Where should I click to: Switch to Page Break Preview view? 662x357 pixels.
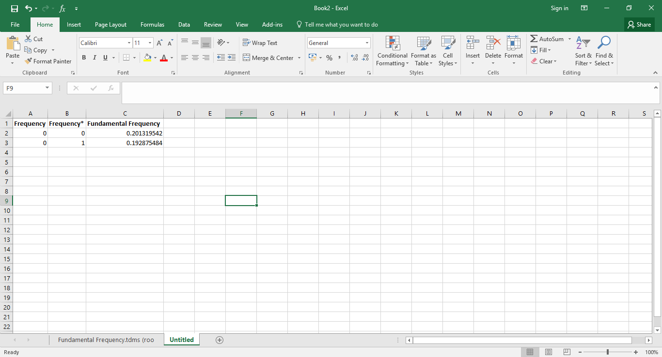pos(567,352)
